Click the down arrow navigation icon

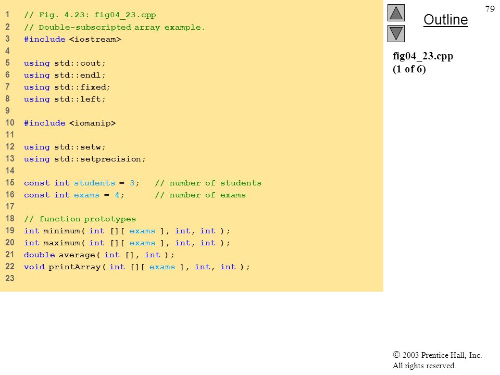click(x=396, y=33)
